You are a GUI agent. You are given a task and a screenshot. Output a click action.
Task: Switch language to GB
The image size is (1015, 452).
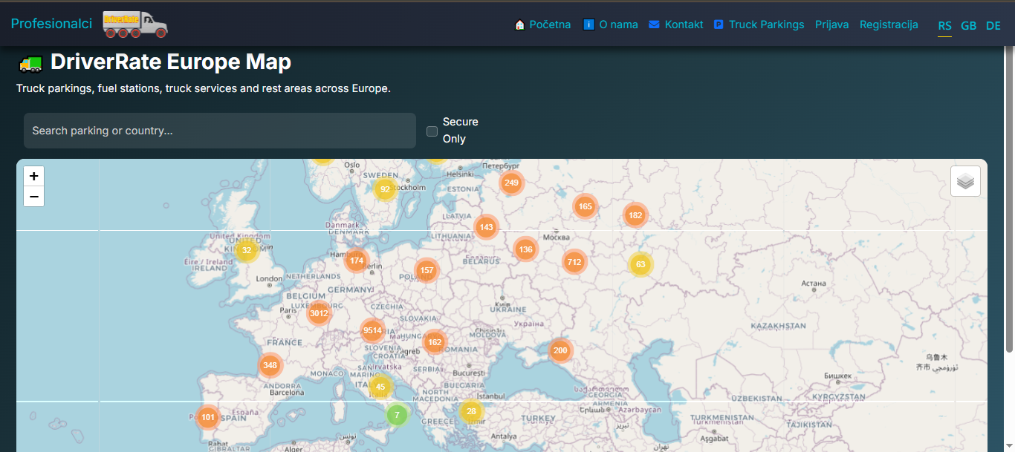(x=968, y=26)
